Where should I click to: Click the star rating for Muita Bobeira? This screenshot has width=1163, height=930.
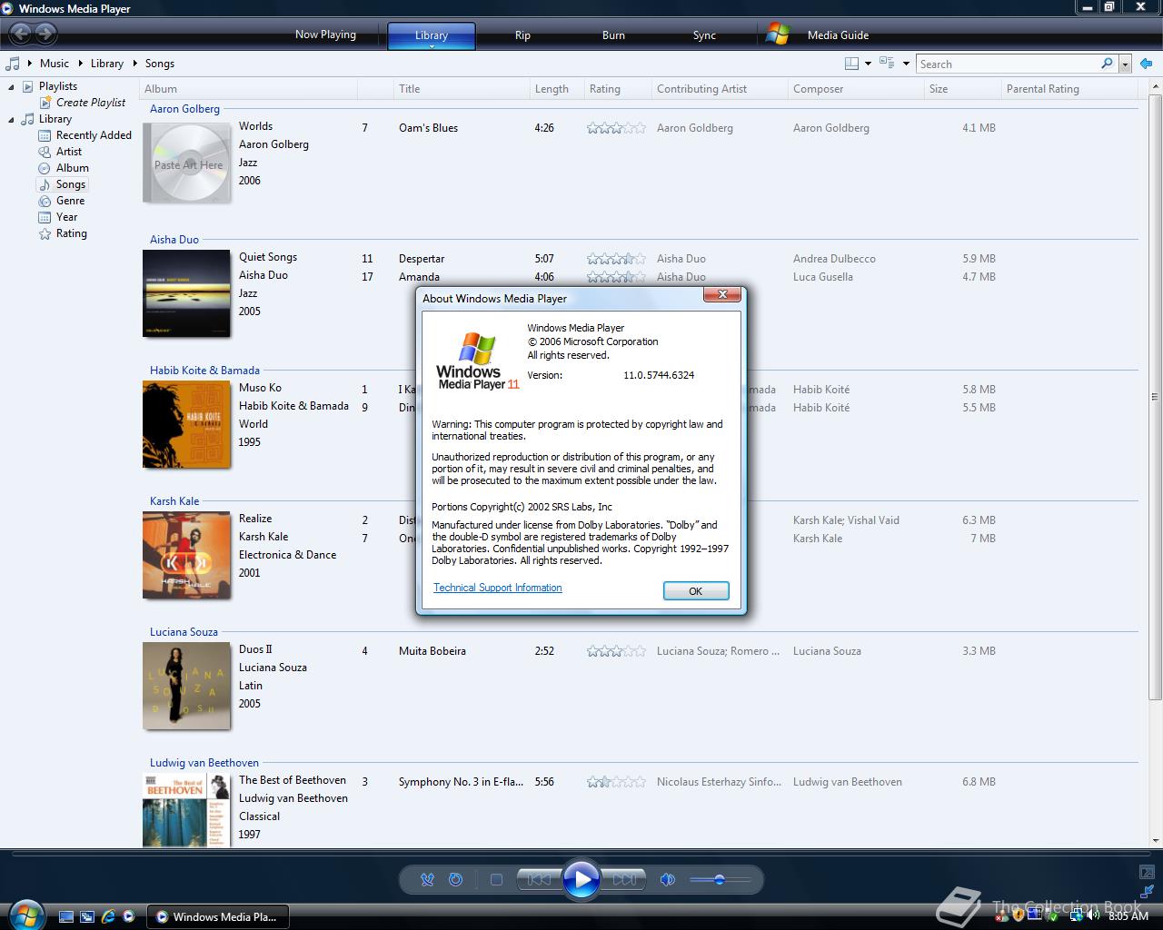[x=616, y=651]
